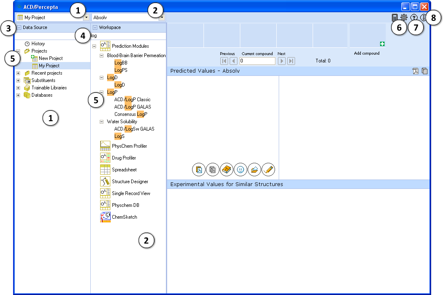Collapse the Prediction Modules node
The height and width of the screenshot is (295, 443).
[x=94, y=46]
